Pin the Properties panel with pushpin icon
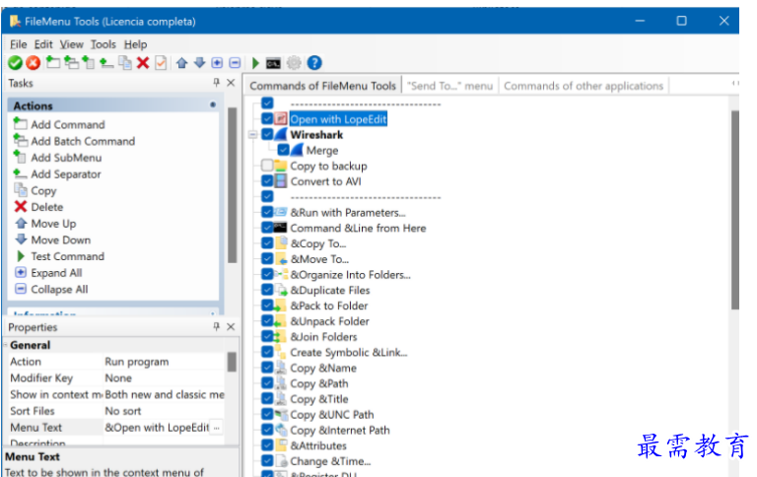Viewport: 757px width, 477px height. pos(216,327)
